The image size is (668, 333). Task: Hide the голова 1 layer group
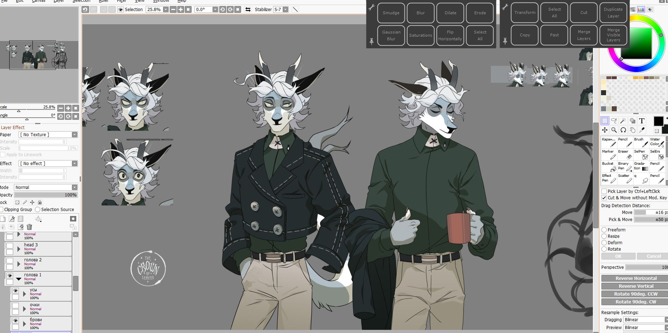[x=10, y=276]
